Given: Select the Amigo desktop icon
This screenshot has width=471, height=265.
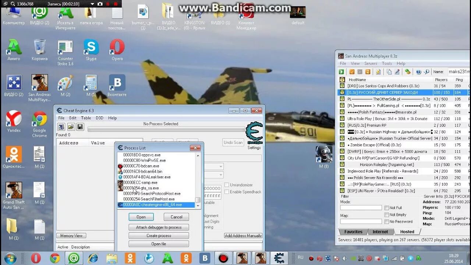Looking at the screenshot, I should [x=14, y=50].
